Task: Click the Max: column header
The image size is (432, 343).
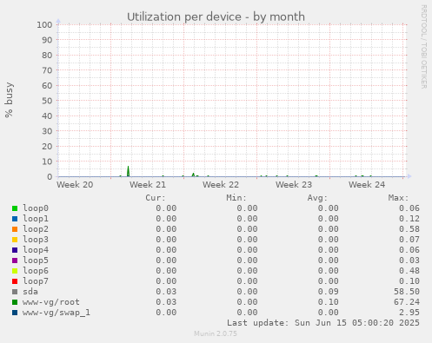Action: pyautogui.click(x=399, y=198)
